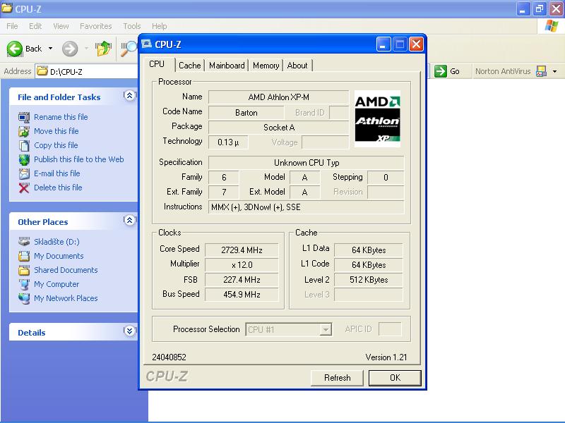Switch to the Memory tab
The height and width of the screenshot is (423, 565).
[266, 66]
